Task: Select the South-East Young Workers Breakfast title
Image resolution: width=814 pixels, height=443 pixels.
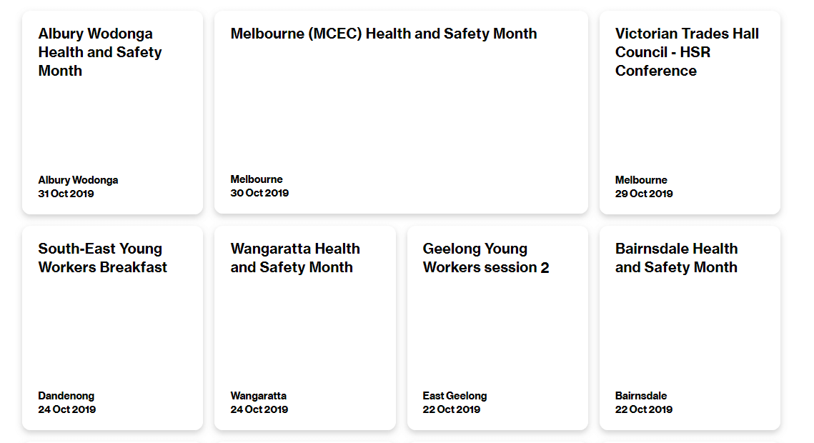Action: (102, 258)
